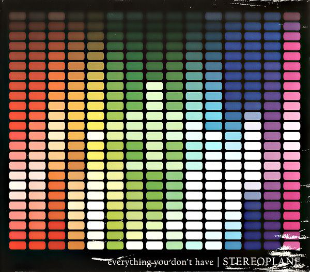Click the STEREOPLANE band name text

point(258,261)
